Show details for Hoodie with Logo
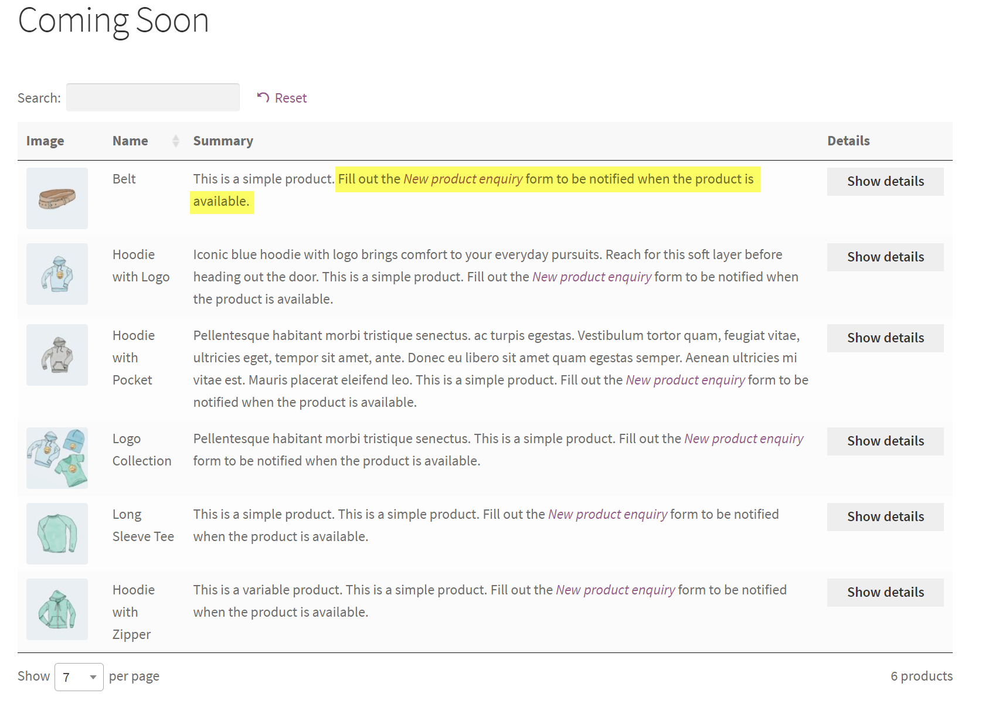 point(885,257)
